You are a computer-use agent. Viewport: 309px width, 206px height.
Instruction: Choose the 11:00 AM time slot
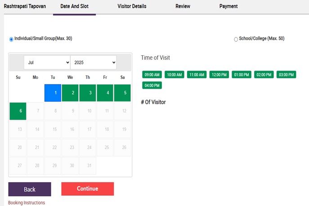click(197, 75)
